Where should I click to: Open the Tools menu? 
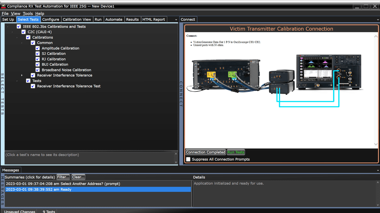coord(28,14)
